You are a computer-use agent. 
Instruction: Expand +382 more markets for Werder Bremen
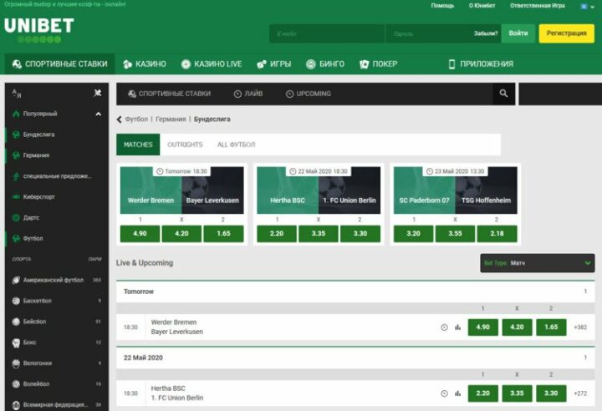coord(580,327)
